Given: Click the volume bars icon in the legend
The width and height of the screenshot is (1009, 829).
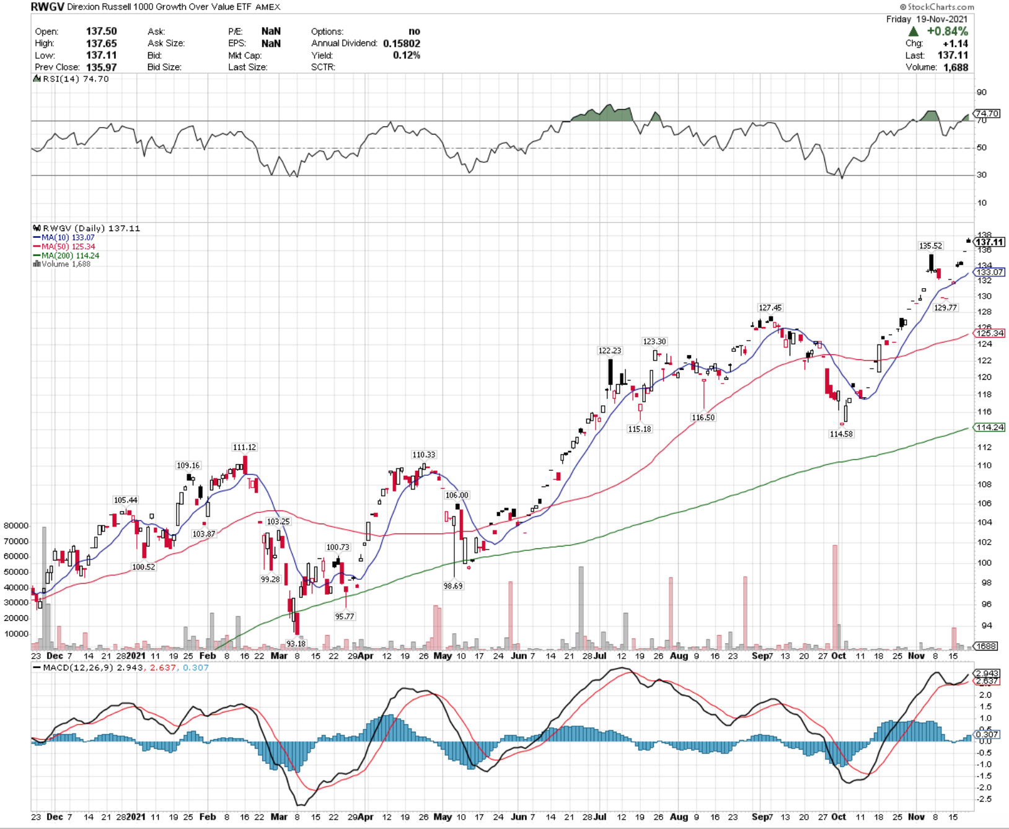Looking at the screenshot, I should [37, 264].
